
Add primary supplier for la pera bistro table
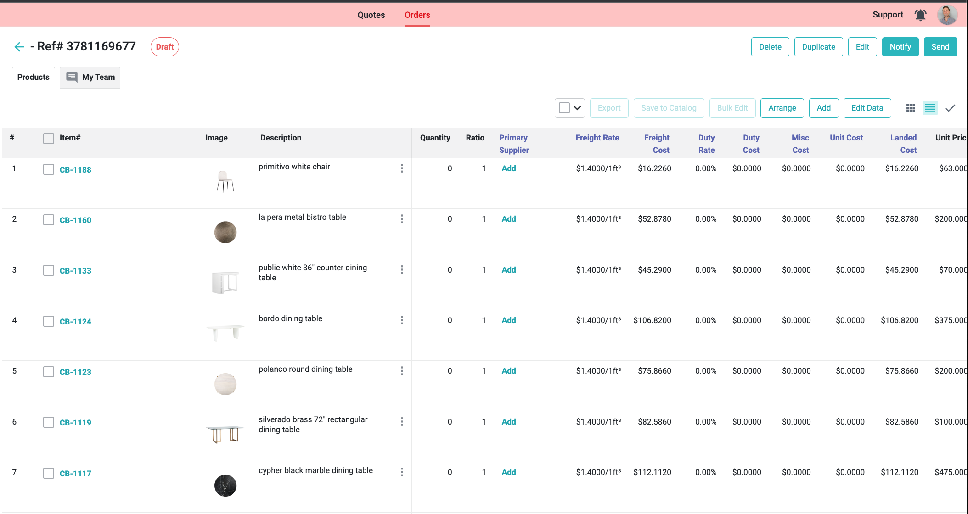pos(508,219)
